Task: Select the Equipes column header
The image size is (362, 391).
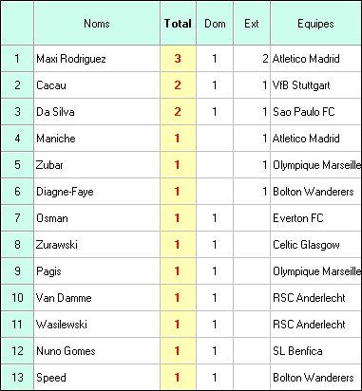Action: pyautogui.click(x=316, y=24)
